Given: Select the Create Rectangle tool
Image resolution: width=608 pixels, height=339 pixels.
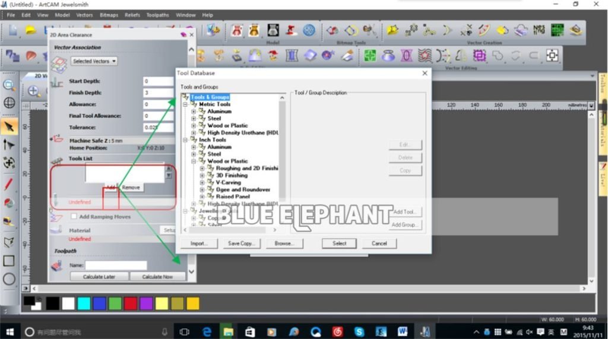Looking at the screenshot, I should (9, 261).
